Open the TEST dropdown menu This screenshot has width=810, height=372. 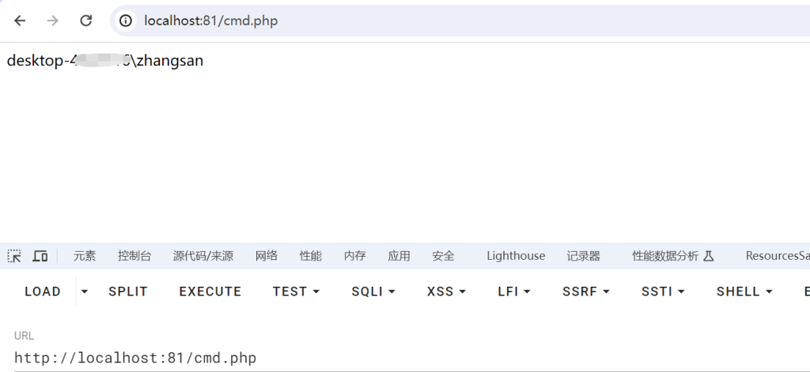[296, 291]
